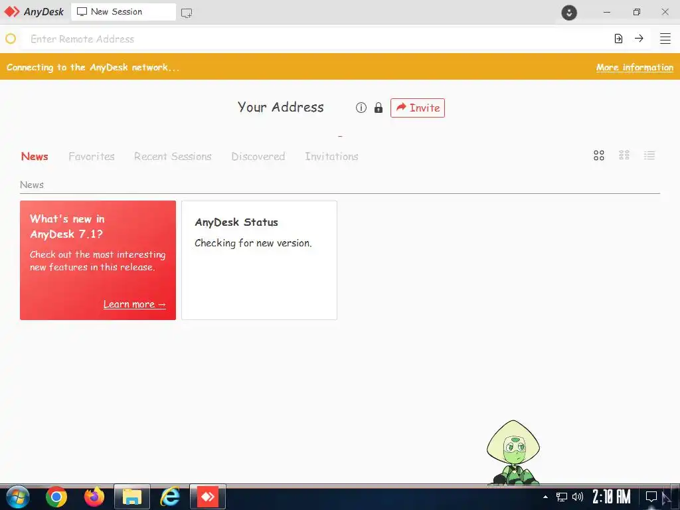Open the notification center icon
Viewport: 680px width, 510px height.
pyautogui.click(x=651, y=497)
